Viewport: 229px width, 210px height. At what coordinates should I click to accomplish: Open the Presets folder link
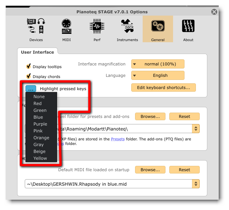(118, 139)
